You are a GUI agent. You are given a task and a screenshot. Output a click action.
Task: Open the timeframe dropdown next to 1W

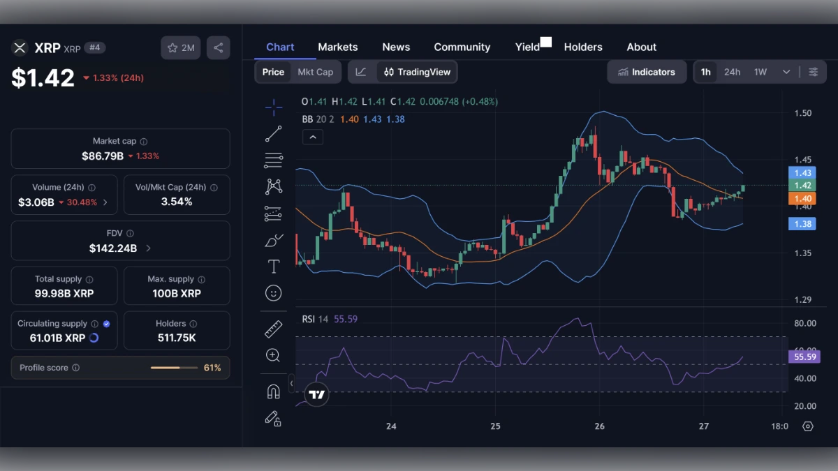[x=785, y=71]
